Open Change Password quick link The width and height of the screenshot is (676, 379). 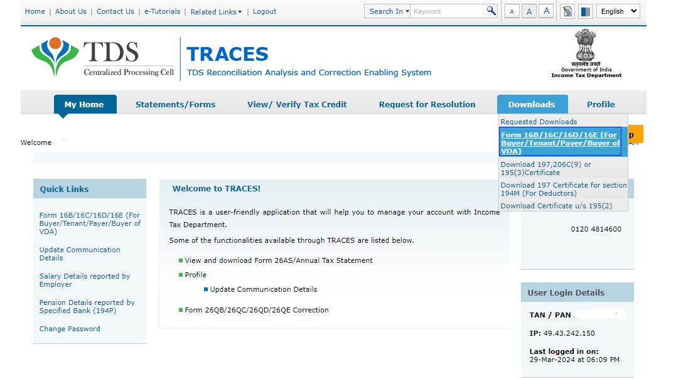click(x=70, y=329)
